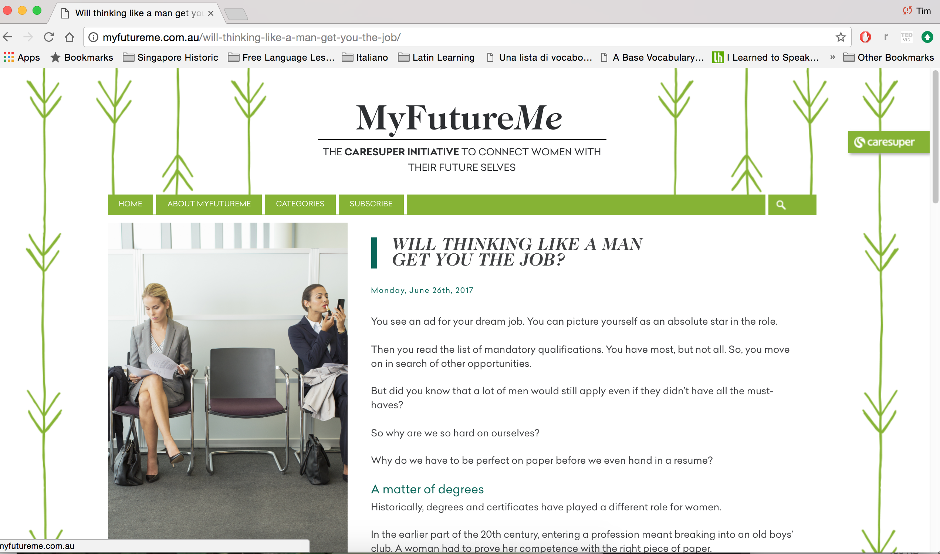Click the green up-arrow extension icon
This screenshot has height=554, width=940.
tap(927, 37)
